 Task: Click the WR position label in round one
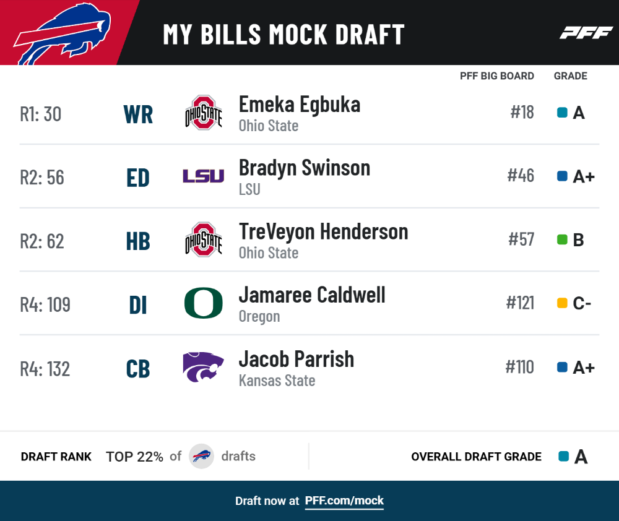(138, 114)
